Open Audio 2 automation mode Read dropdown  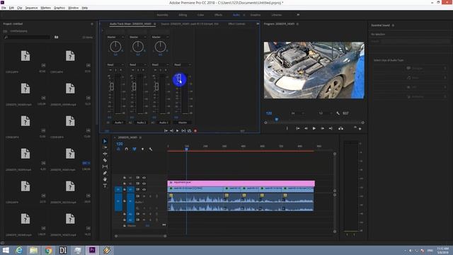click(x=138, y=64)
